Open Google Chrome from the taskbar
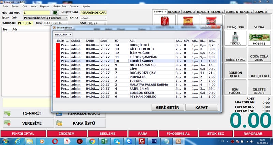The width and height of the screenshot is (273, 145). (x=92, y=141)
